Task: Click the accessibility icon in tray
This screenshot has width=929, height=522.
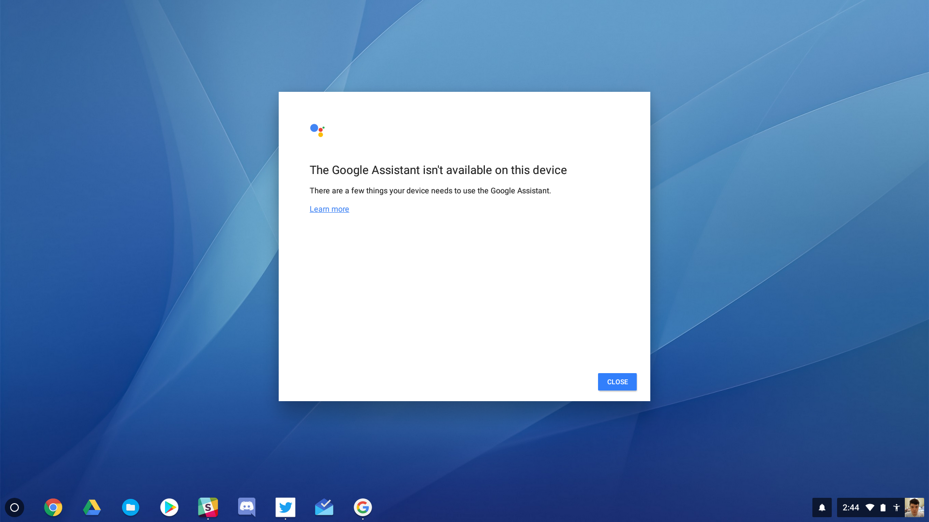Action: tap(897, 507)
